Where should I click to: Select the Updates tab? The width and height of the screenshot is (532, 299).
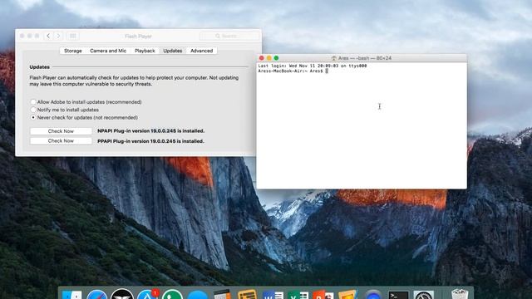tap(172, 51)
